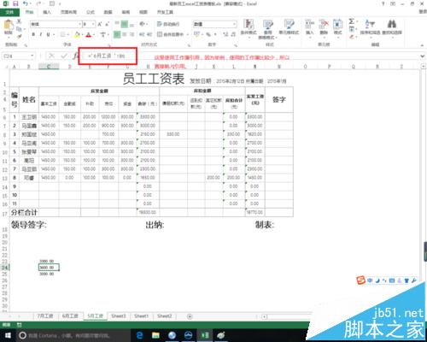
Task: Toggle Italic formatting
Action: (41, 34)
